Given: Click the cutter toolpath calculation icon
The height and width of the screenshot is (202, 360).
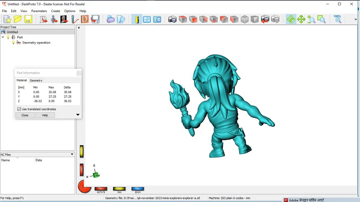Looking at the screenshot, I should pos(75,19).
